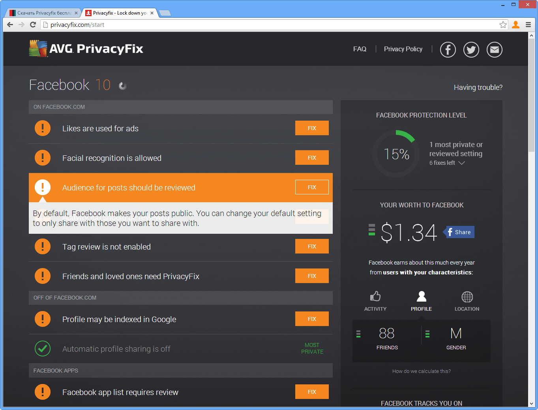Click FIX for Tag review is not enabled

click(x=312, y=246)
